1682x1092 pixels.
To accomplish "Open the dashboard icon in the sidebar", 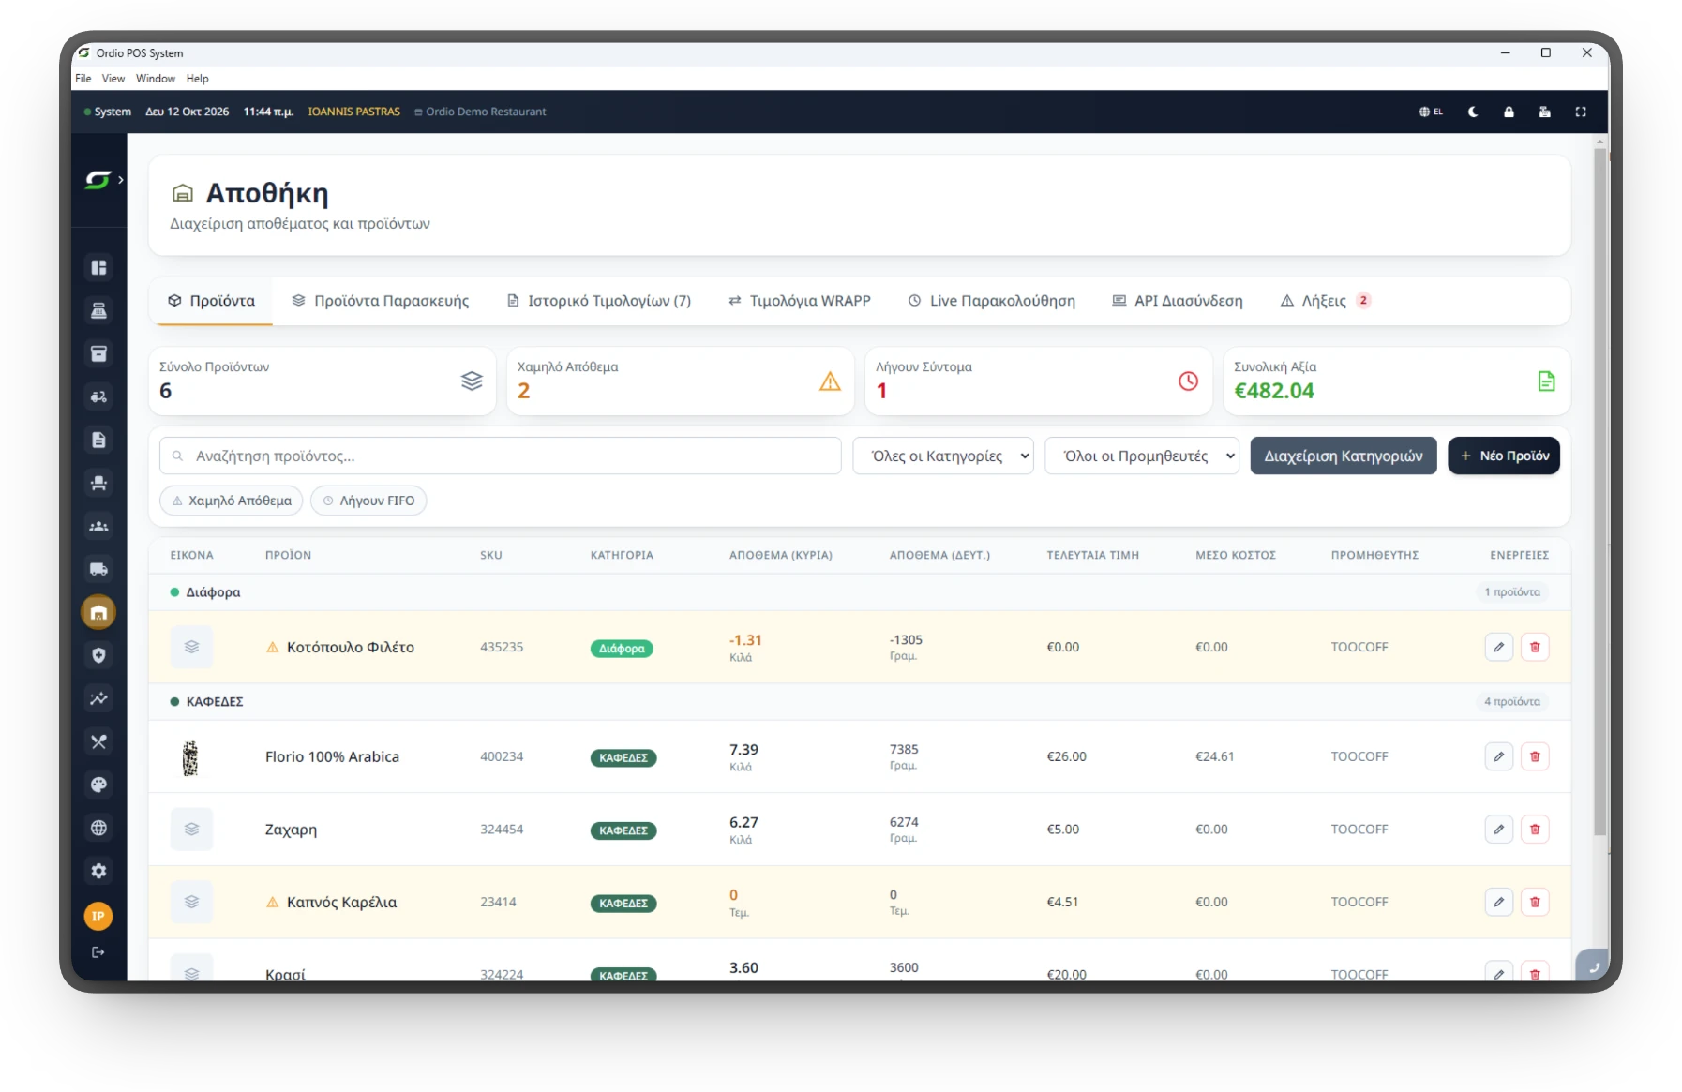I will [98, 268].
